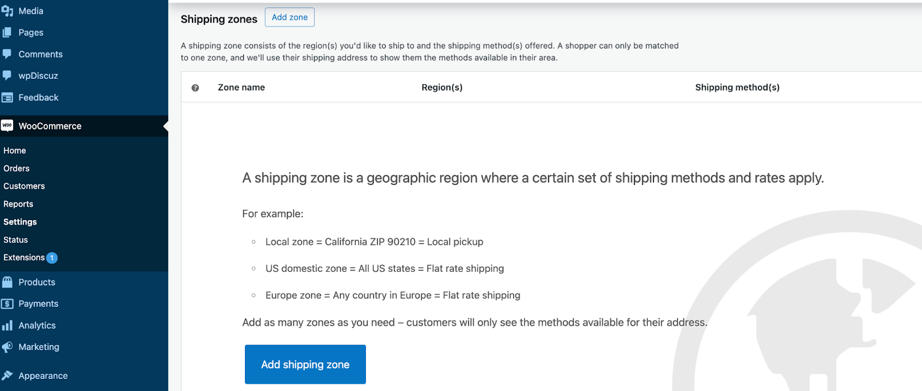Open Feedback via its sidebar icon
The image size is (922, 391).
click(x=7, y=97)
